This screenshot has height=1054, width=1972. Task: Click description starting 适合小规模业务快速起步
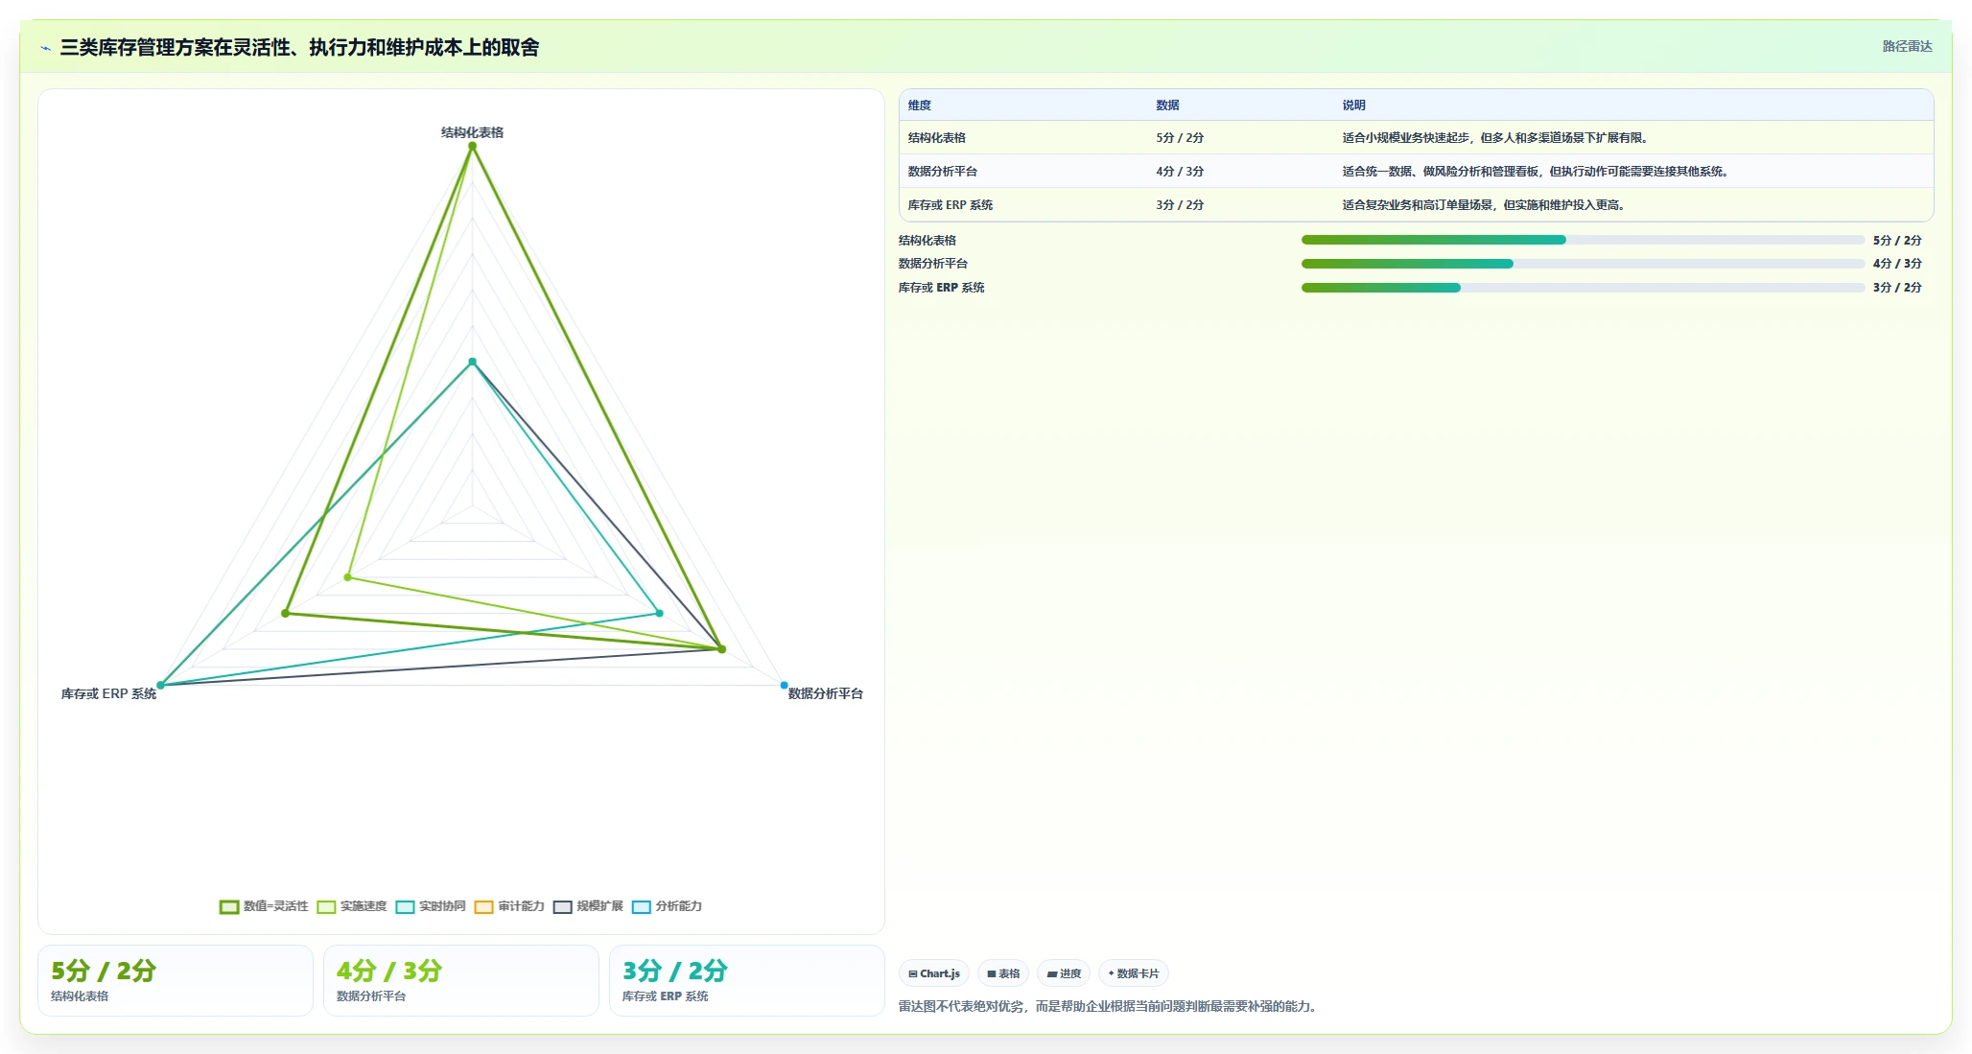pyautogui.click(x=1497, y=138)
